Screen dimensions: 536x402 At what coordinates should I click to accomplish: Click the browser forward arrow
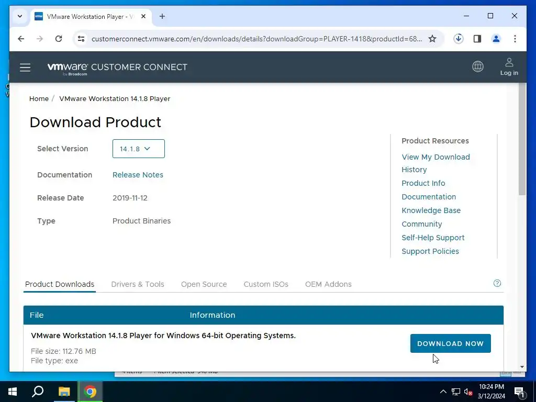(x=40, y=39)
